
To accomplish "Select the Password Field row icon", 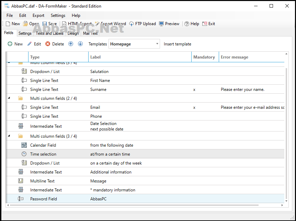I will [21, 199].
